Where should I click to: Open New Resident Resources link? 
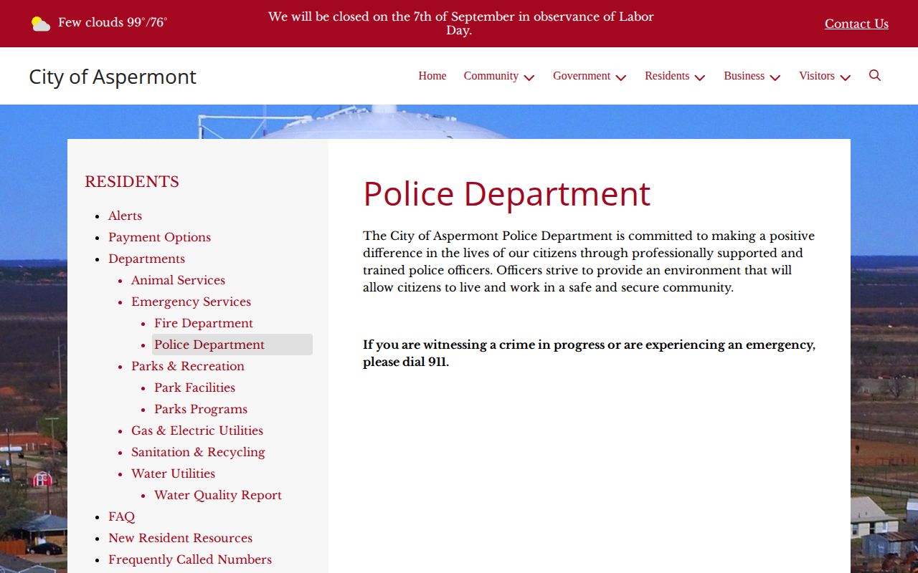[x=180, y=538]
